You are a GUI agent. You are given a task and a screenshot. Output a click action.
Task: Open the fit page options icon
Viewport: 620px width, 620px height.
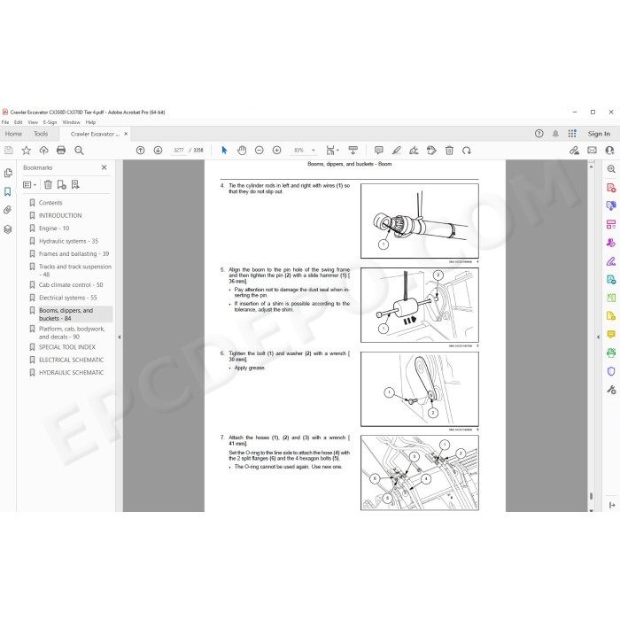tap(330, 151)
